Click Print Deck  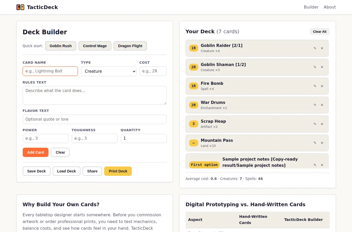pyautogui.click(x=118, y=171)
